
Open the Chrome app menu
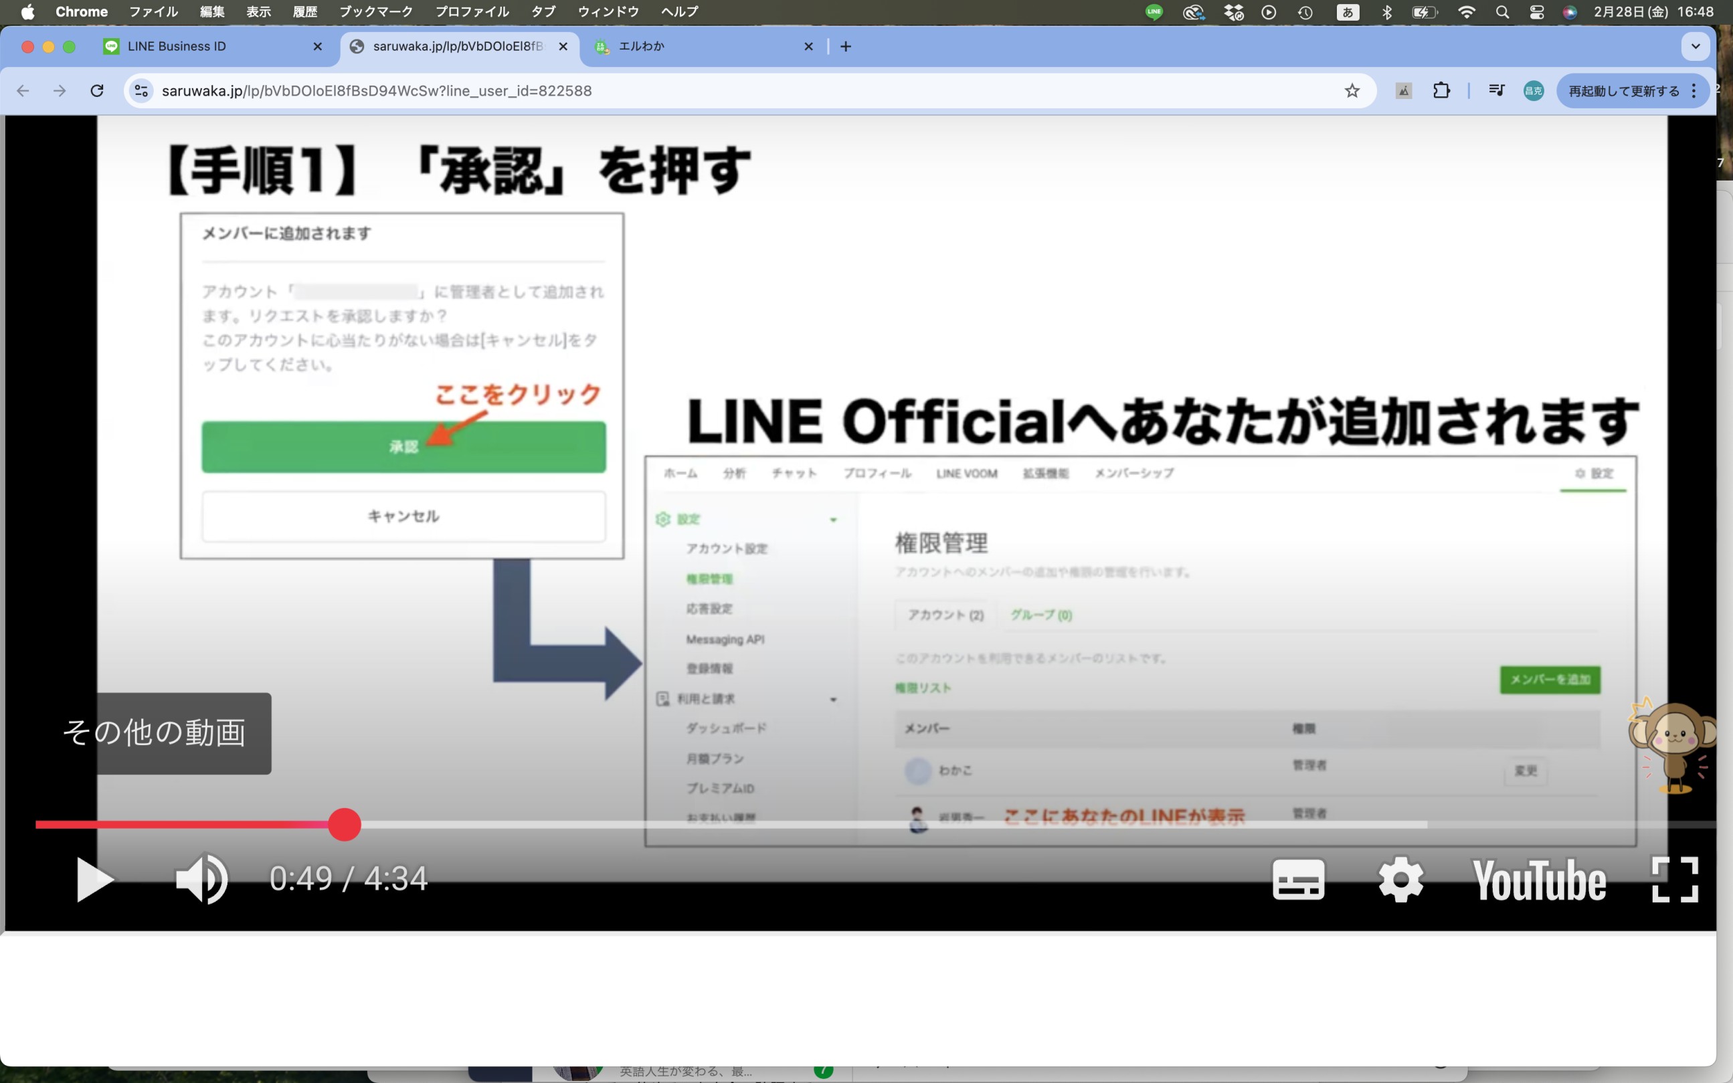click(x=82, y=12)
